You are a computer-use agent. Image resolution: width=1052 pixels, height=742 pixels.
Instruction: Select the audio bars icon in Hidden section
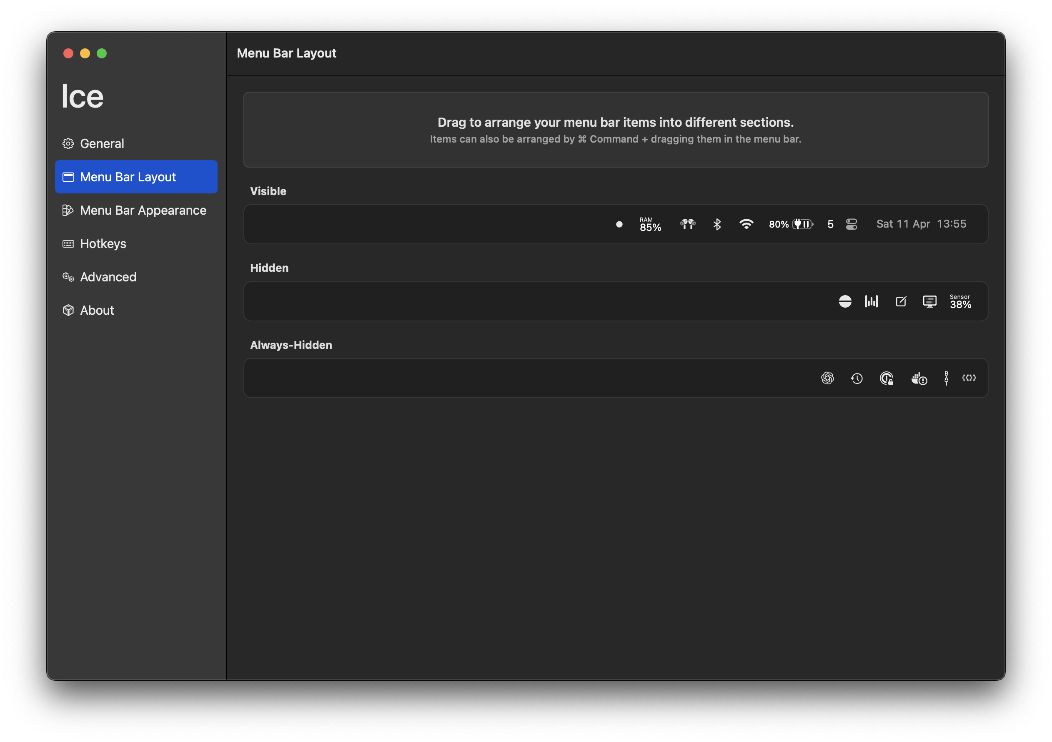(x=871, y=301)
